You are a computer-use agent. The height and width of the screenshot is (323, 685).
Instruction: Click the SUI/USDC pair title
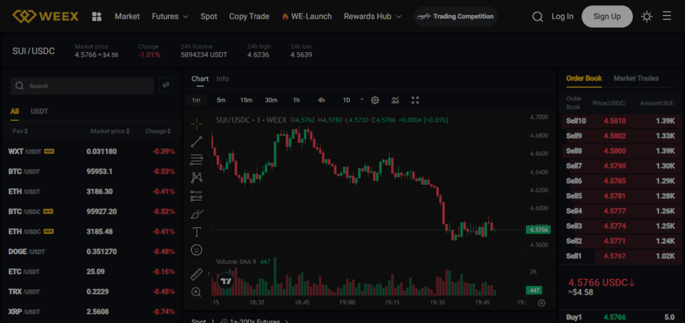tap(34, 51)
